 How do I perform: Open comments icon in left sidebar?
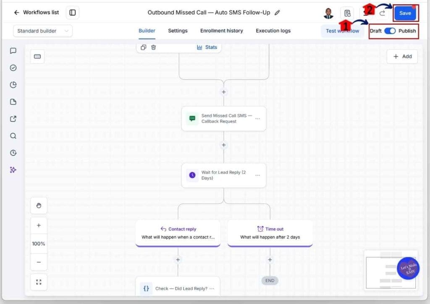click(13, 51)
